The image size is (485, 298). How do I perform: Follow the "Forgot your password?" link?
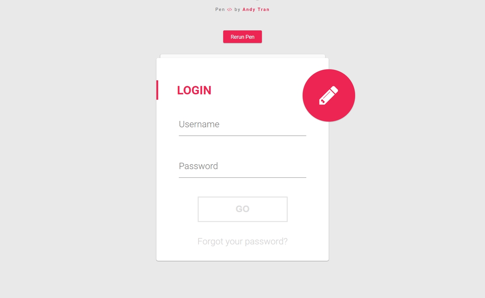click(x=242, y=242)
